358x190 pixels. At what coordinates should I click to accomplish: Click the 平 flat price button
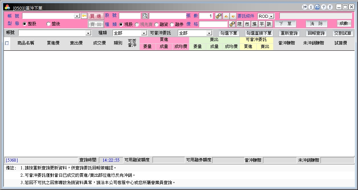(262, 24)
